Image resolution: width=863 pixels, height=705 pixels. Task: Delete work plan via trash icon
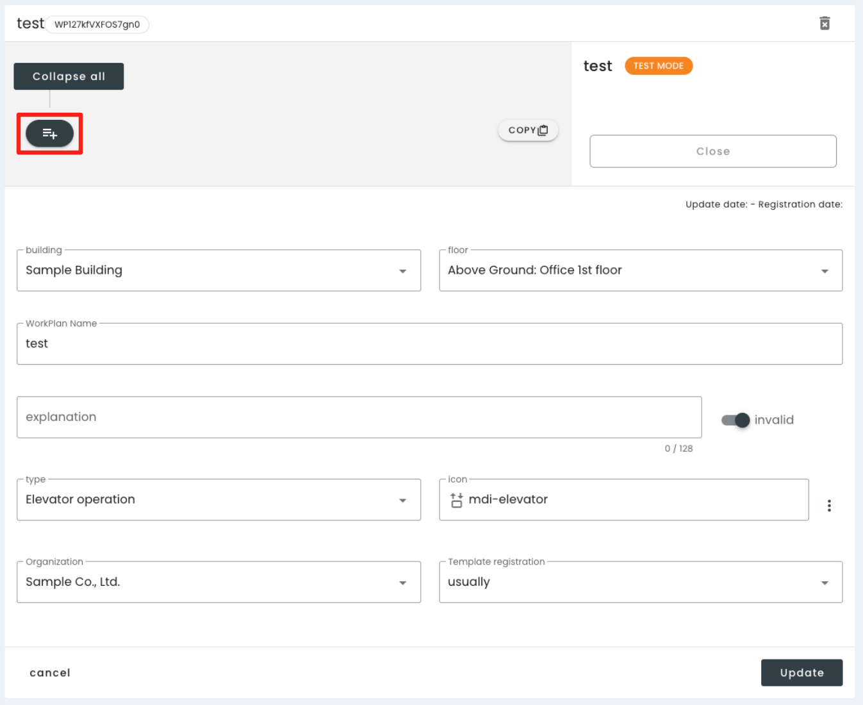click(x=825, y=24)
